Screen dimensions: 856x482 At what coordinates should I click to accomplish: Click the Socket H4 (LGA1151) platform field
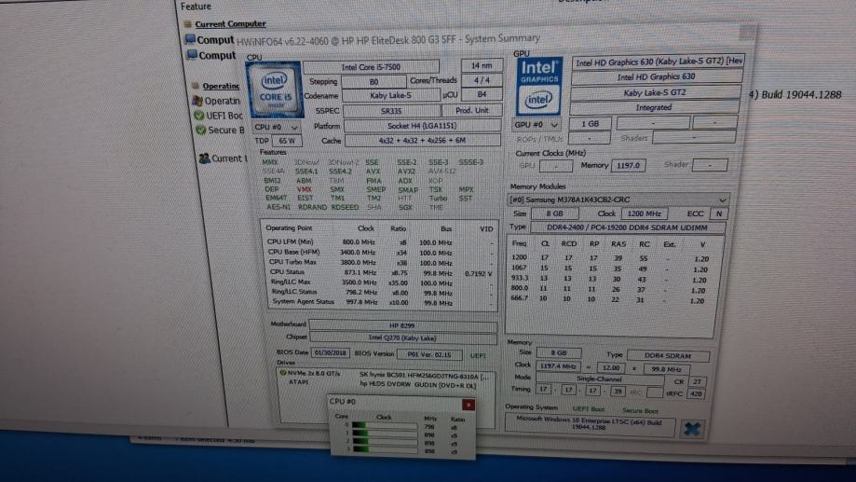click(422, 126)
